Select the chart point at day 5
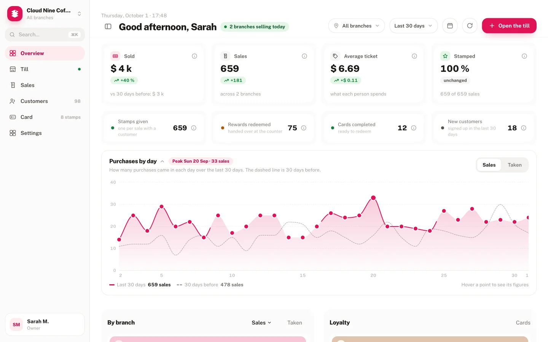 (161, 206)
